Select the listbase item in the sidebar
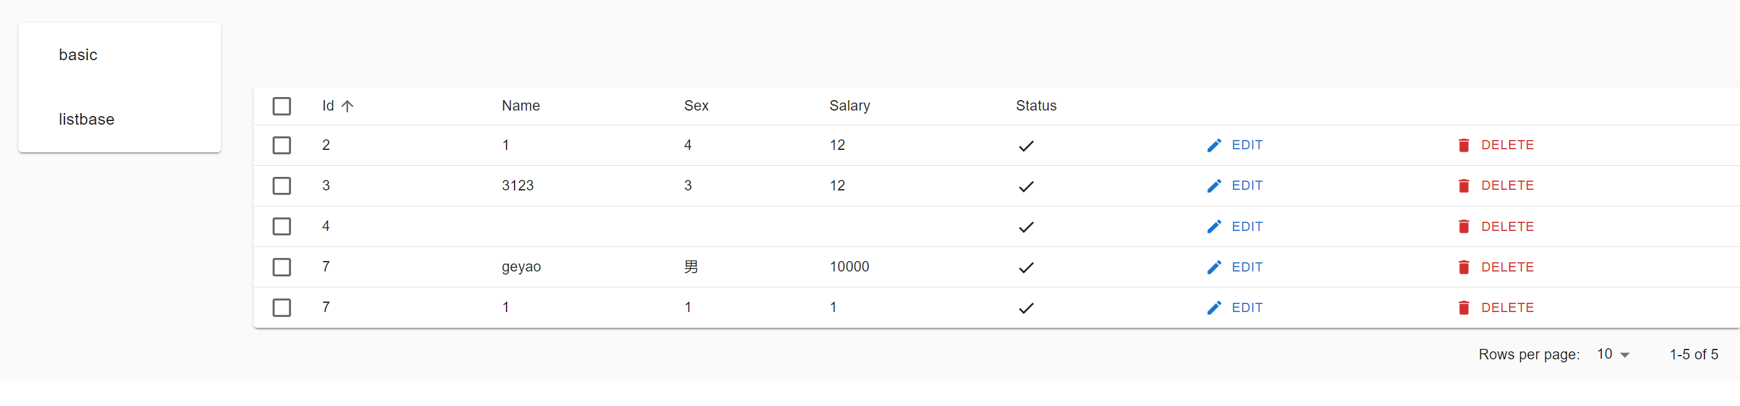 (86, 120)
